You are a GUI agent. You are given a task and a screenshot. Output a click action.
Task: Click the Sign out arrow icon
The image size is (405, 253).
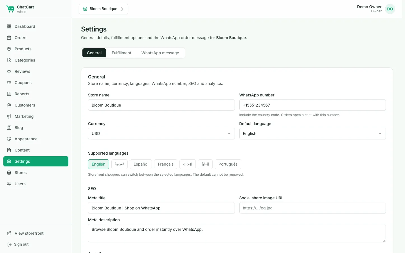[9, 245]
